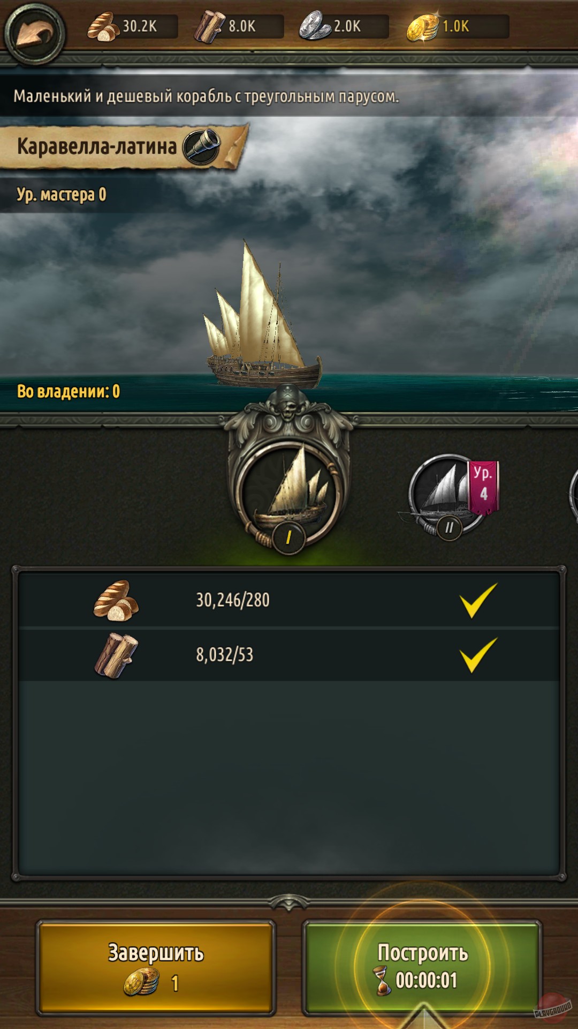The width and height of the screenshot is (578, 1029).
Task: Tap the wood requirement check mark
Action: pos(478,654)
